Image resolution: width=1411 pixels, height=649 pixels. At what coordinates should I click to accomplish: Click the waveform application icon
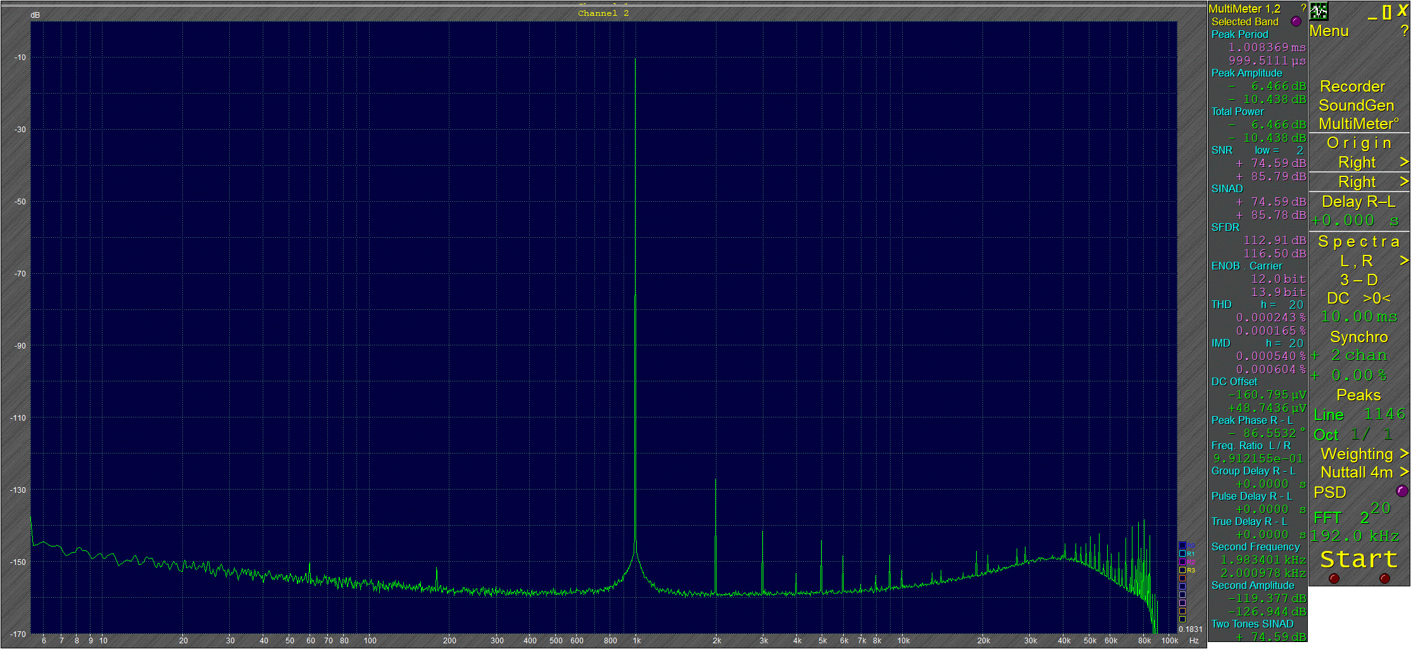coord(1319,11)
